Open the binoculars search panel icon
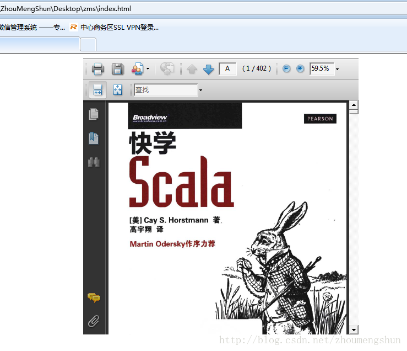 pyautogui.click(x=94, y=162)
